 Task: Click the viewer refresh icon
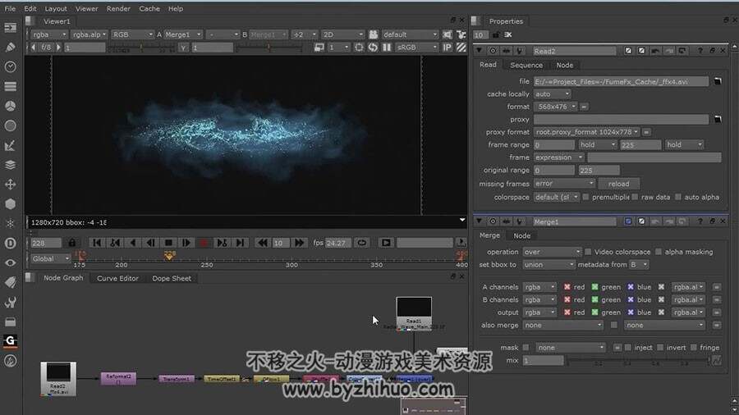pyautogui.click(x=373, y=48)
